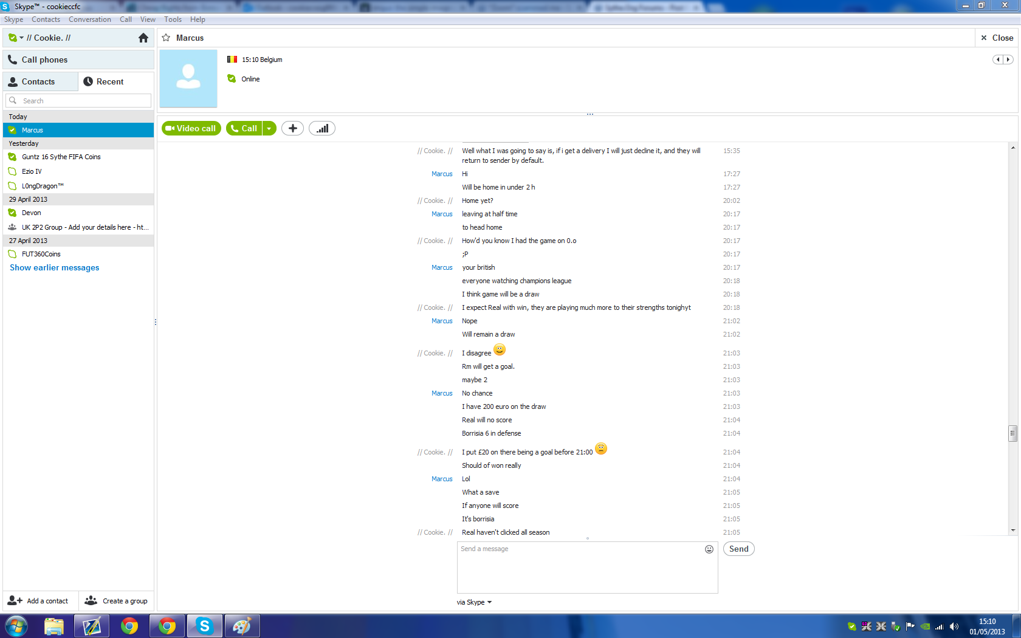Screen dimensions: 1021x638
Task: Open the UK 2P2 Group conversation
Action: pos(78,227)
